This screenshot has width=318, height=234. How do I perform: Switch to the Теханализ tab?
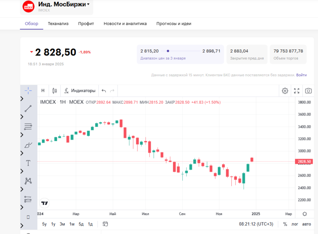pos(58,24)
